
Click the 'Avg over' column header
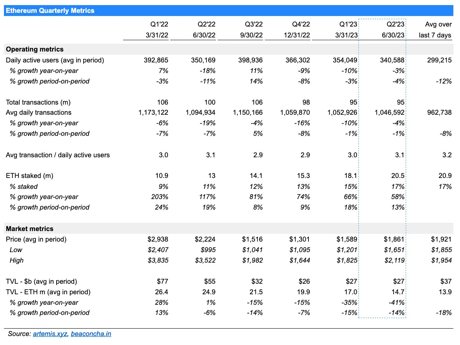point(438,24)
